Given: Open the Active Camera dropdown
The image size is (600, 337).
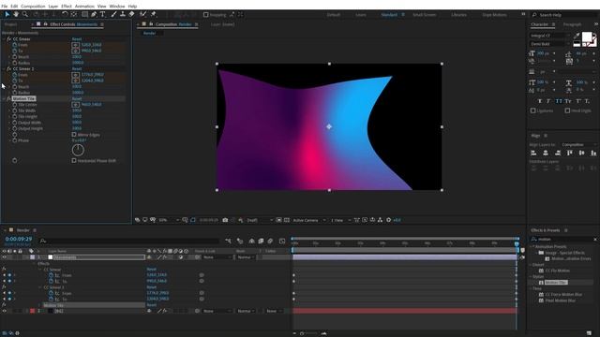Looking at the screenshot, I should [308, 220].
